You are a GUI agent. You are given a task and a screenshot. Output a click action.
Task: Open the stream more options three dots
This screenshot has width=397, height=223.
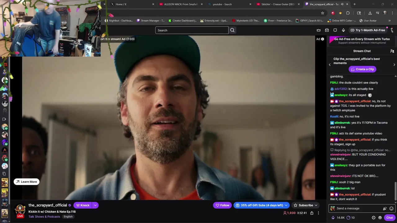coord(318,213)
